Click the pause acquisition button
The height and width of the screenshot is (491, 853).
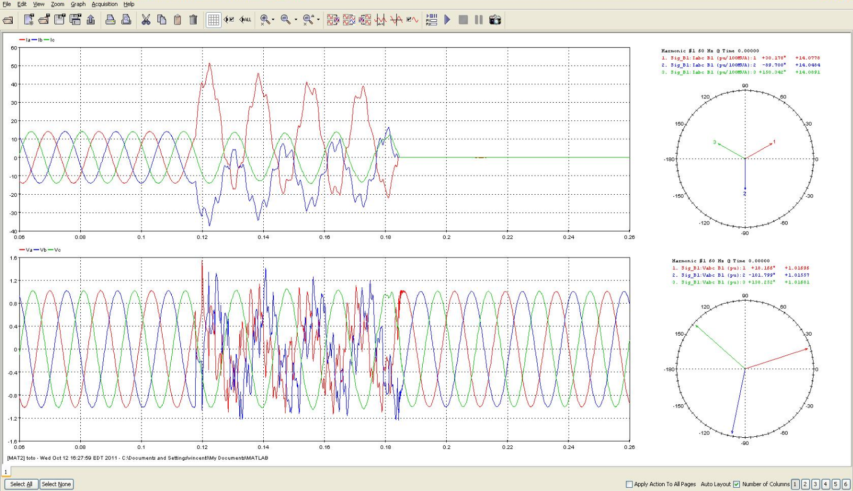coord(479,20)
